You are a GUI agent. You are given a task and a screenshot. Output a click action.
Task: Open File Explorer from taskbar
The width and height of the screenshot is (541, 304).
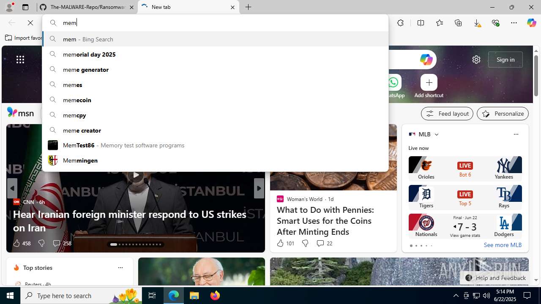pos(194,296)
